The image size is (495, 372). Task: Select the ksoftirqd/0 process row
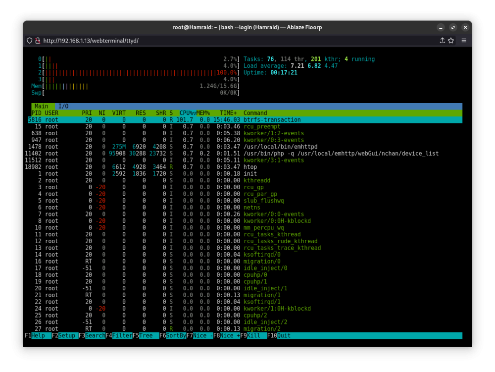(x=245, y=255)
